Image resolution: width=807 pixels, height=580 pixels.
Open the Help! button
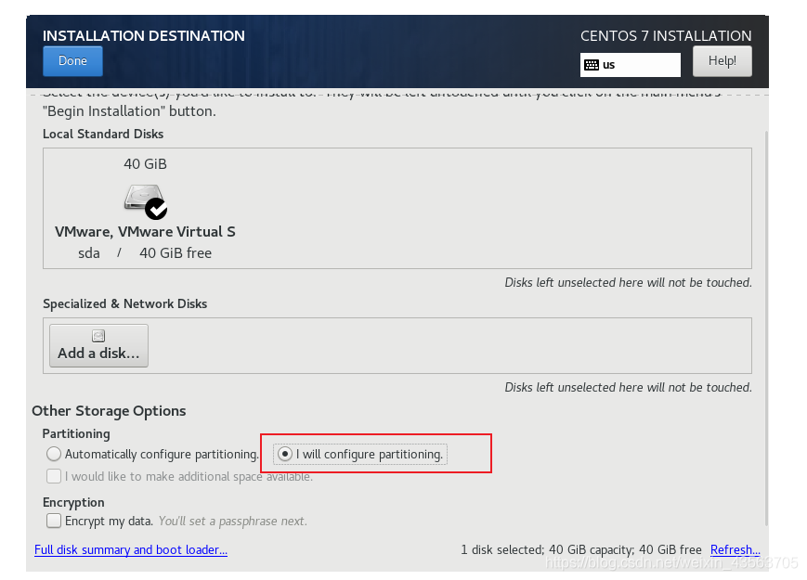[x=722, y=61]
